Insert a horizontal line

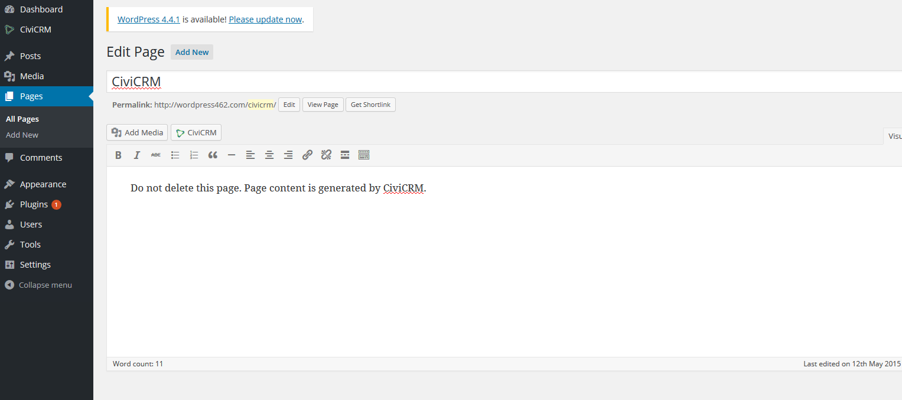[232, 155]
